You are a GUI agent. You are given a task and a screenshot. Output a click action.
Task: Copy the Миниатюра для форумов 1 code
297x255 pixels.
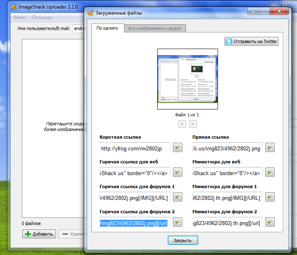[270, 197]
